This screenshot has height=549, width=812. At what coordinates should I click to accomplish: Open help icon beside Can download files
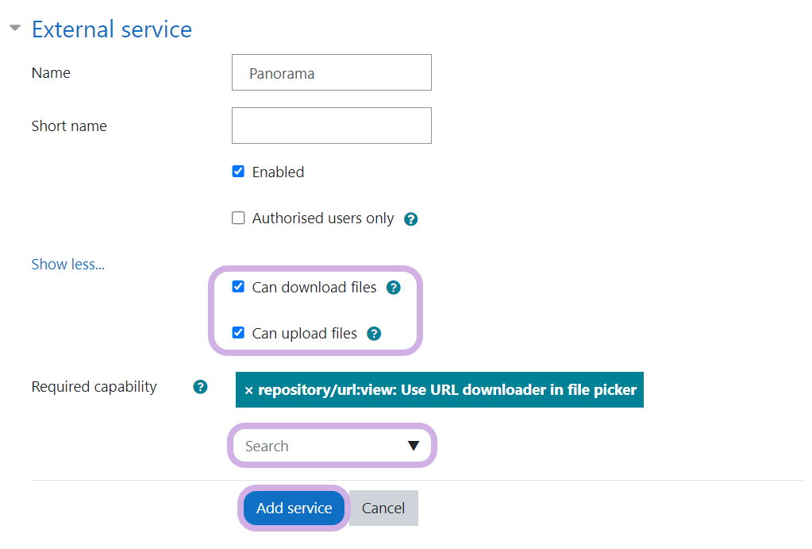(393, 288)
